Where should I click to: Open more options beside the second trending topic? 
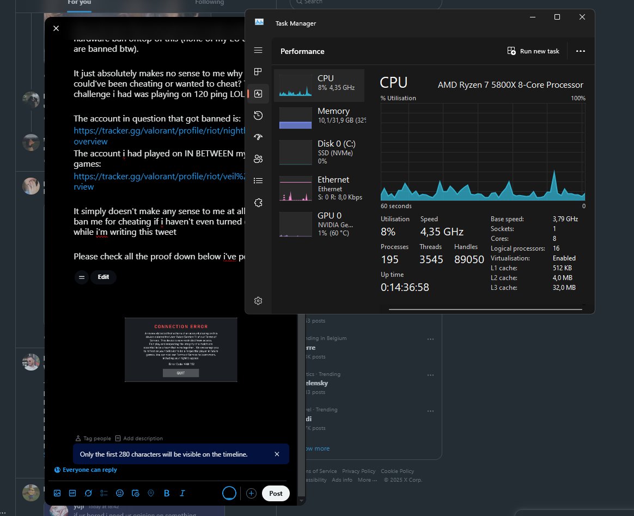pos(431,375)
